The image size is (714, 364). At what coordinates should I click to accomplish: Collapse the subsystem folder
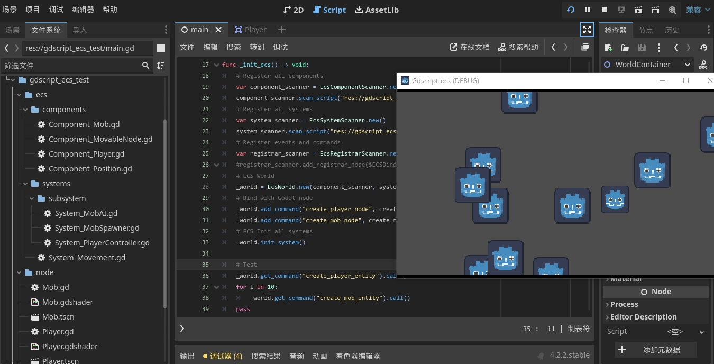pyautogui.click(x=32, y=198)
